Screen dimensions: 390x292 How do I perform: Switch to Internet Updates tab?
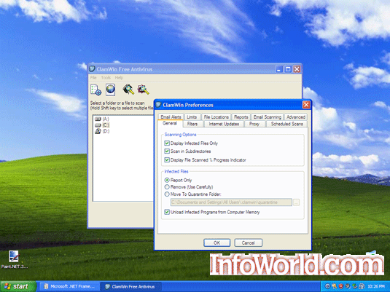click(224, 124)
